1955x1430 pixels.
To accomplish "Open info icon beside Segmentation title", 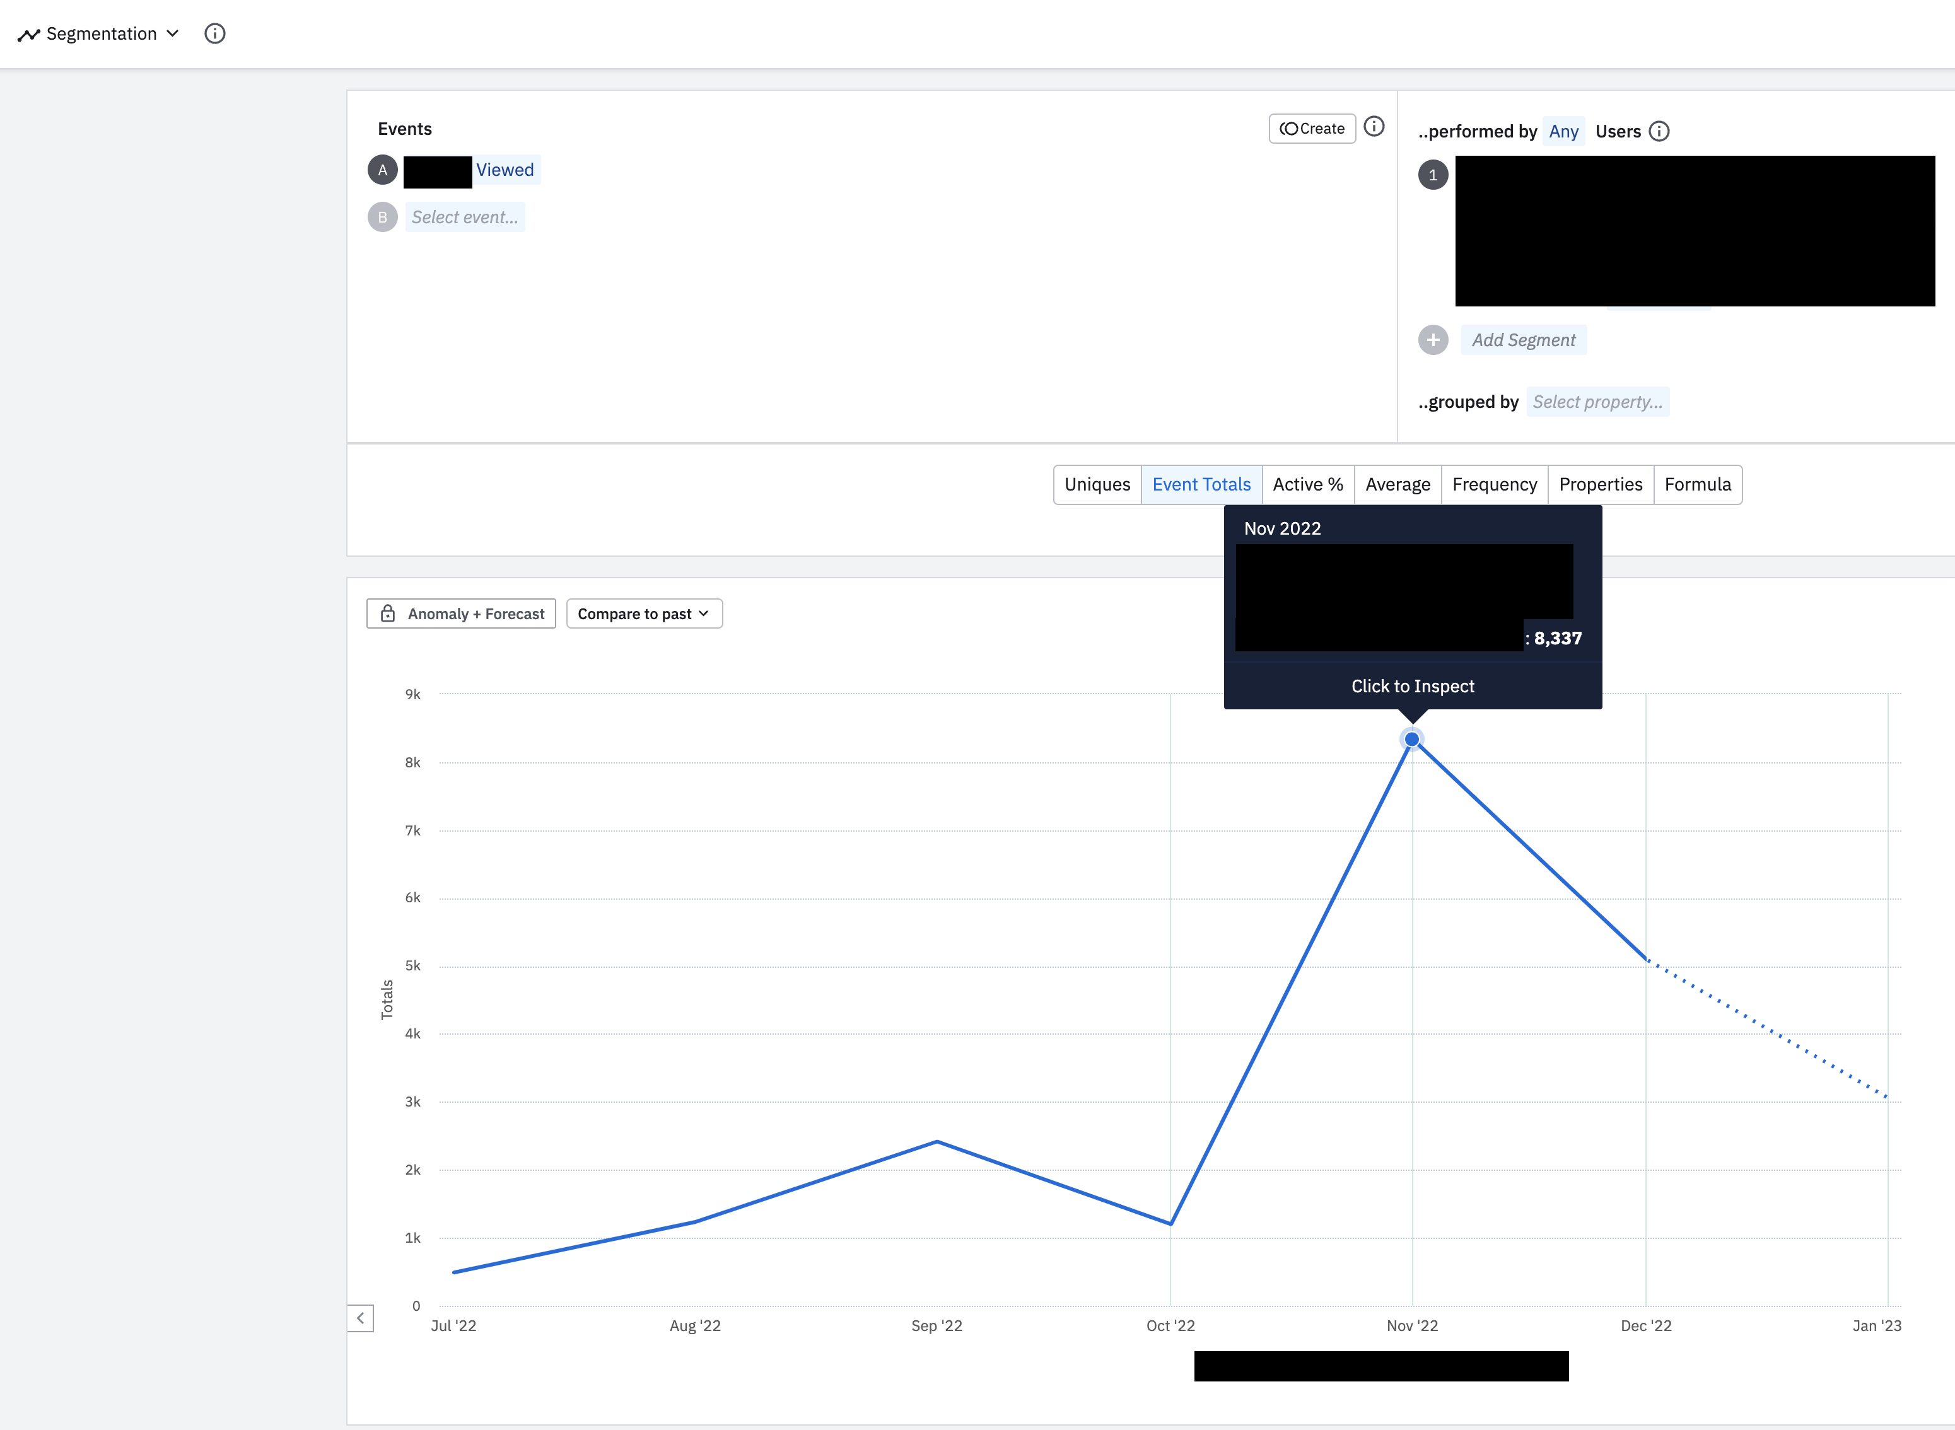I will point(214,34).
